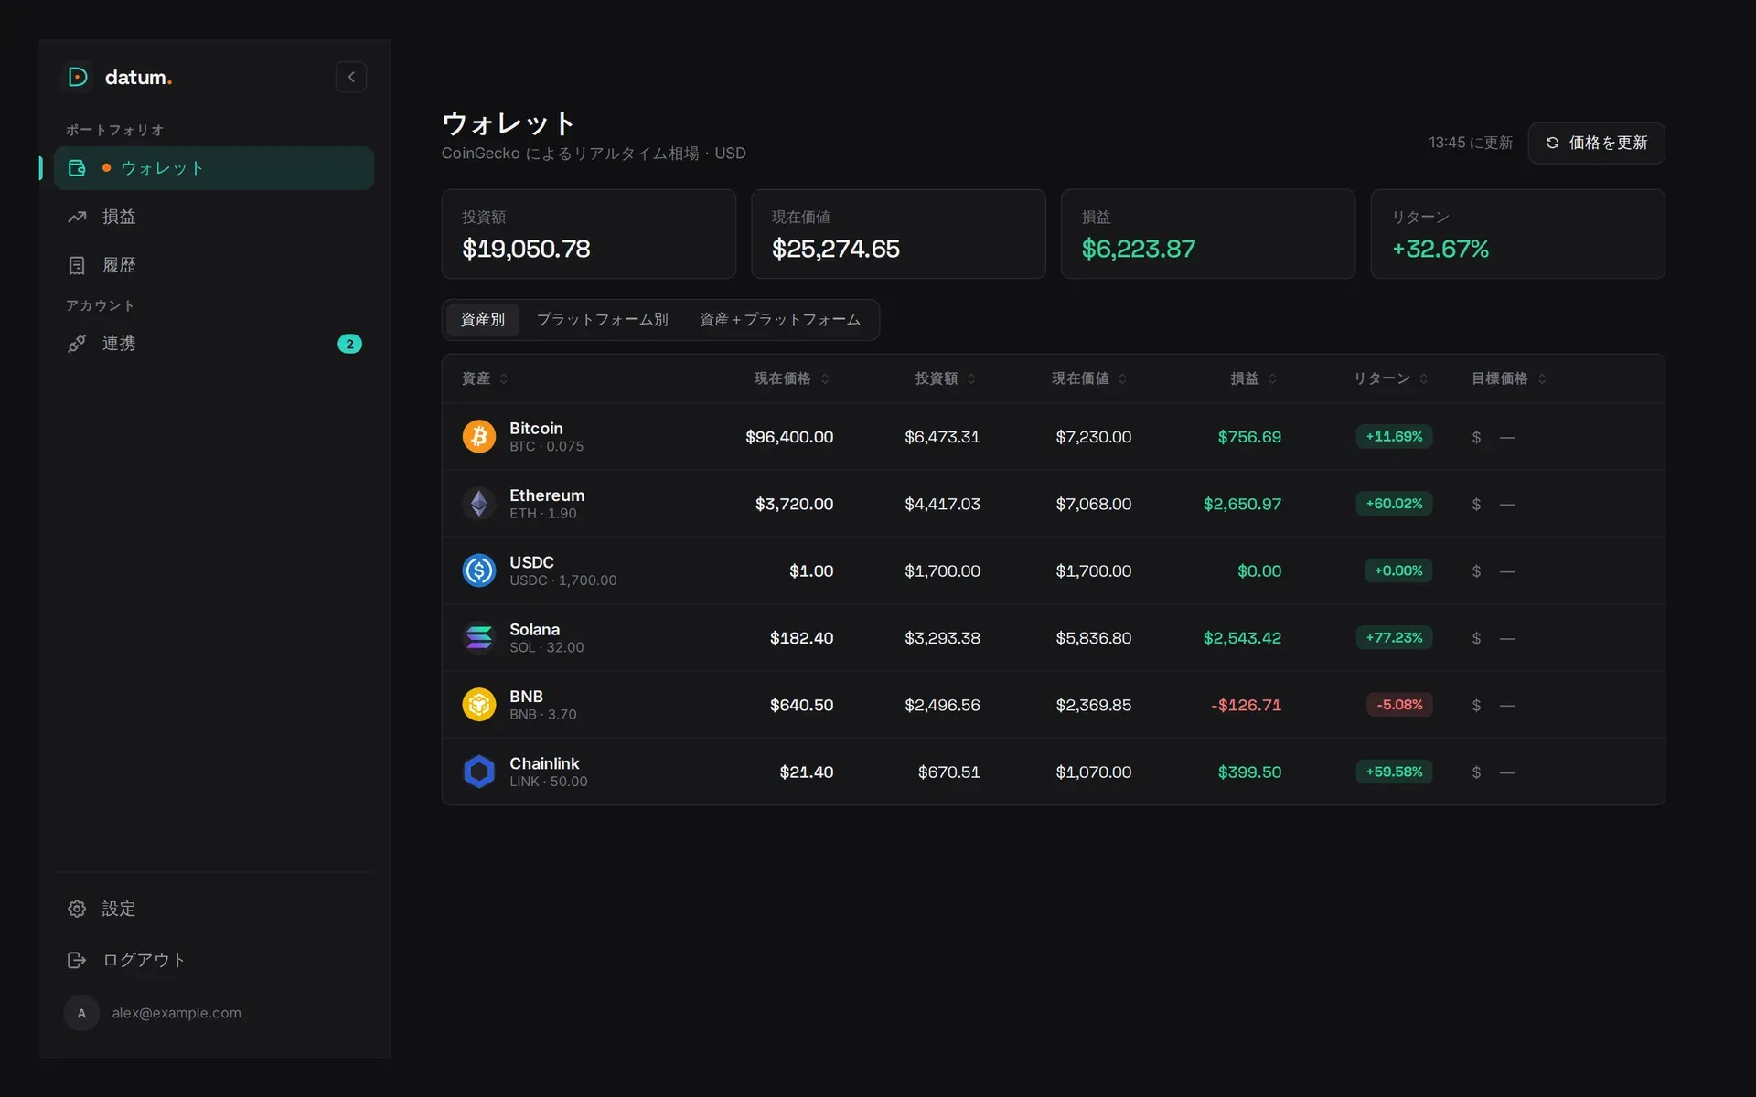Viewport: 1756px width, 1097px height.
Task: Switch to プラットフォーム別 tab
Action: [x=602, y=320]
